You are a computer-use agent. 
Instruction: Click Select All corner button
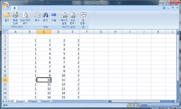[5, 32]
